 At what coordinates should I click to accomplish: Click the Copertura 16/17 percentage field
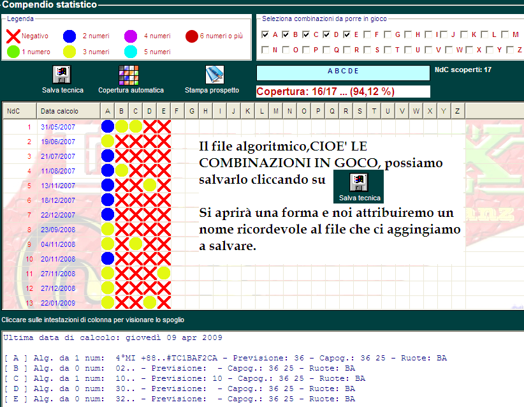(343, 92)
